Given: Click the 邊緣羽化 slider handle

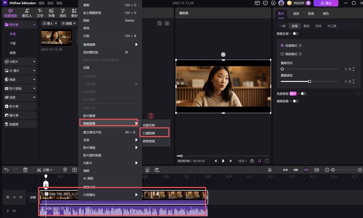Looking at the screenshot, I should coord(282,69).
